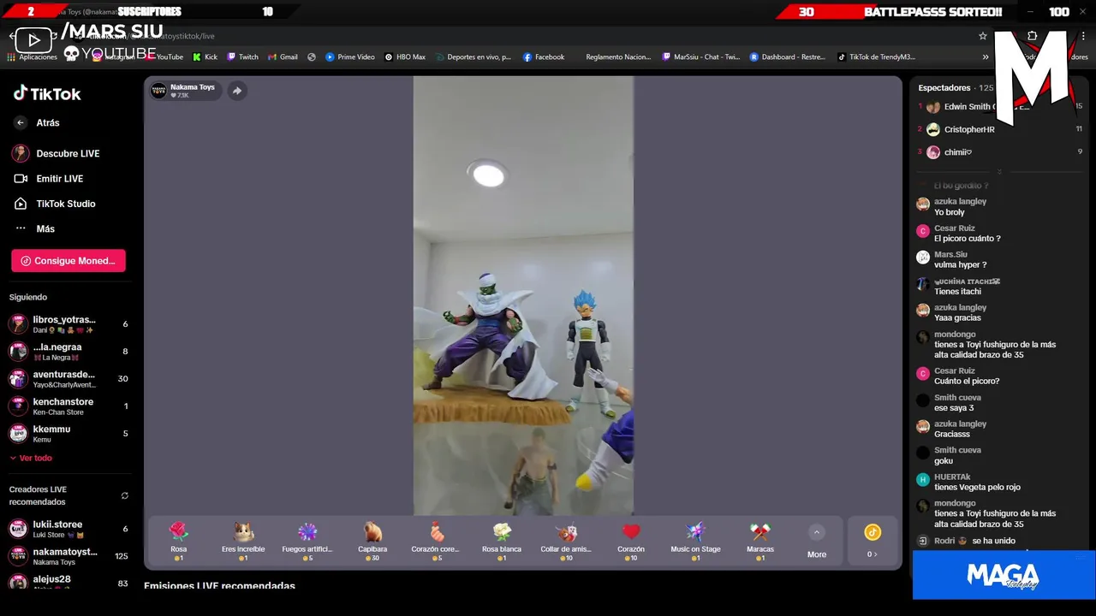
Task: Open Deportes en vivo bookmark
Action: click(x=473, y=57)
